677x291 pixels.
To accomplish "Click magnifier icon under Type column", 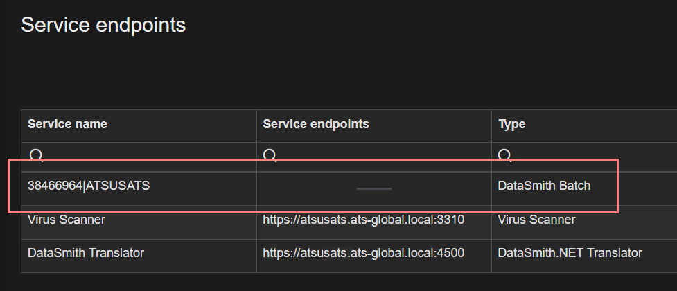I will click(506, 155).
